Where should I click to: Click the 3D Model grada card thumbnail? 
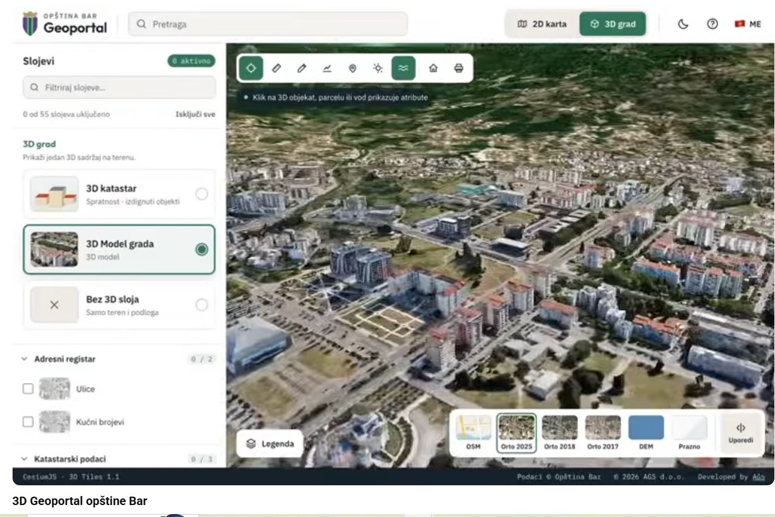click(x=54, y=250)
